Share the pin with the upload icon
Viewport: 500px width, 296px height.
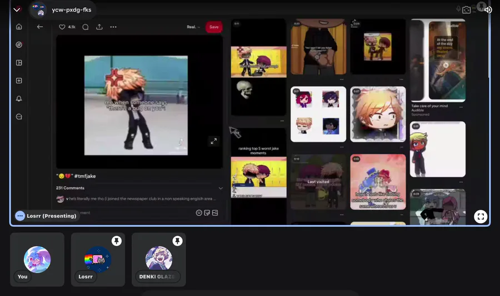(x=99, y=27)
